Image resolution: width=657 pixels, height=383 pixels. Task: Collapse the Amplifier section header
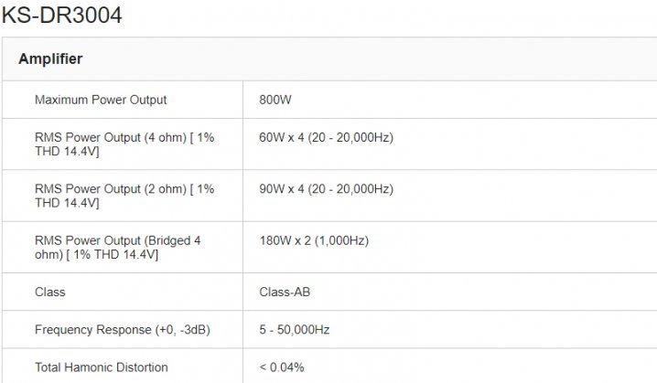(x=50, y=59)
